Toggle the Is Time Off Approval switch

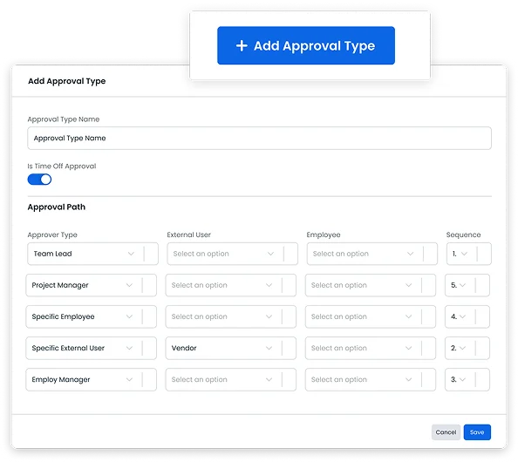39,180
